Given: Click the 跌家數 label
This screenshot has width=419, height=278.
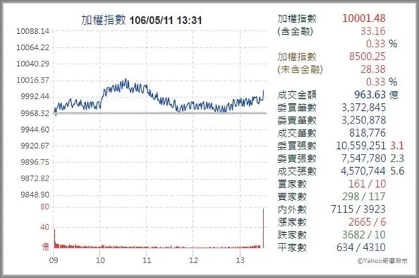Looking at the screenshot, I should 292,235.
